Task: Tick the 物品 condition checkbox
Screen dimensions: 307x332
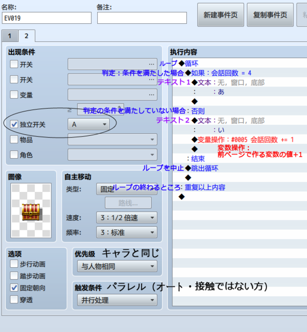Action: click(14, 140)
